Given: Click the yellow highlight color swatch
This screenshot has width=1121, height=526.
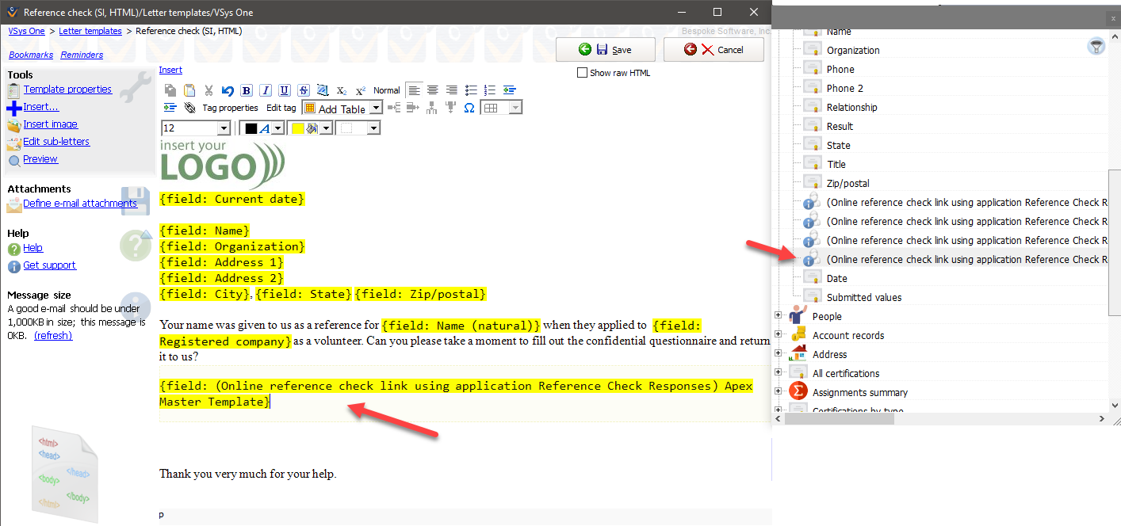Looking at the screenshot, I should coord(298,128).
